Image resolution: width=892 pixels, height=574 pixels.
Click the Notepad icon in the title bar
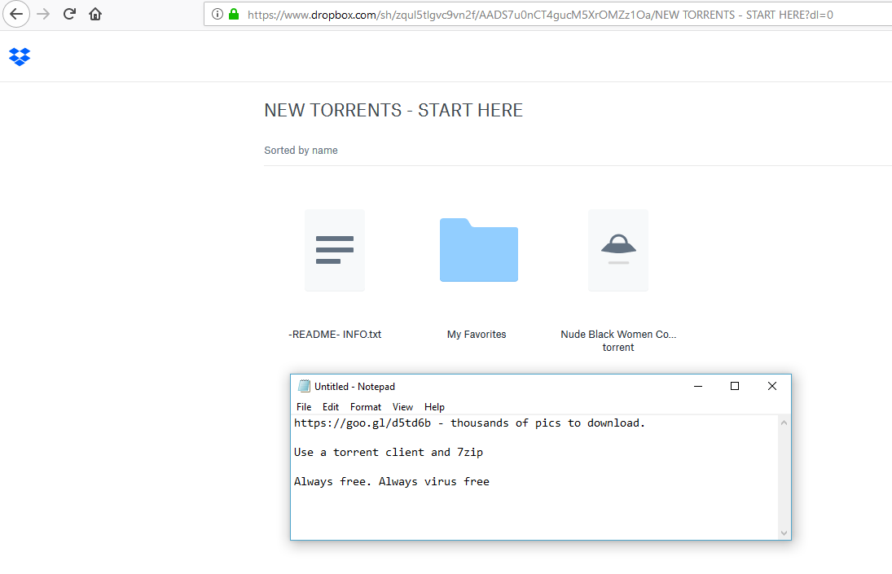tap(304, 386)
